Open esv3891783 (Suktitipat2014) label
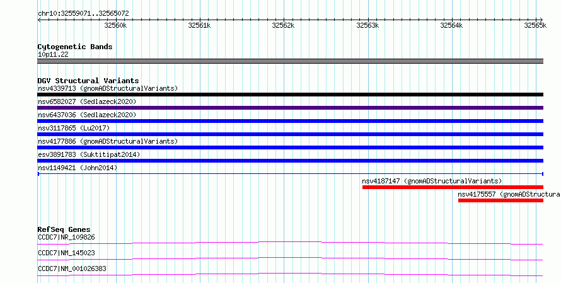This screenshot has height=283, width=561. pyautogui.click(x=89, y=154)
